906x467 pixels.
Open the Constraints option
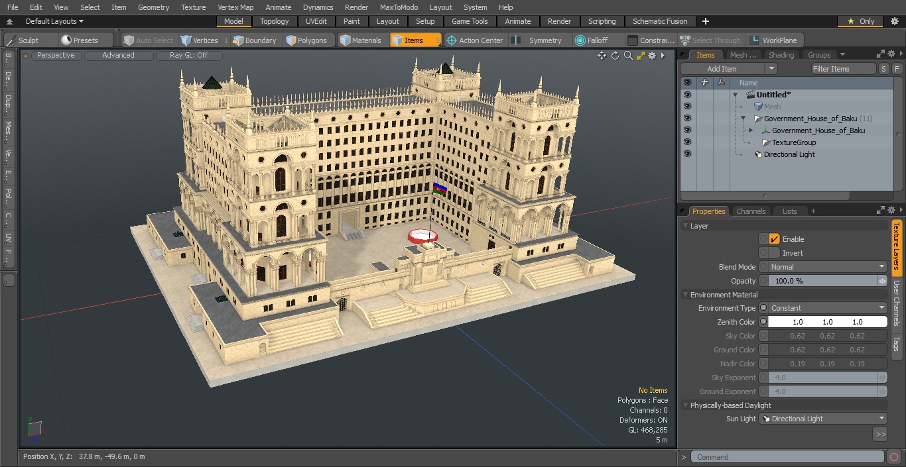click(651, 40)
